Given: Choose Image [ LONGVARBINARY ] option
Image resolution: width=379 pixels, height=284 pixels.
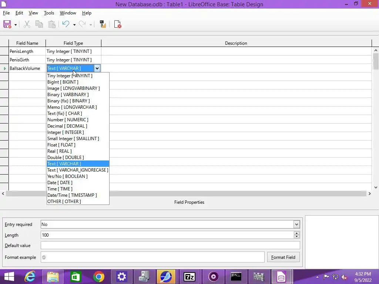Looking at the screenshot, I should tap(78, 88).
